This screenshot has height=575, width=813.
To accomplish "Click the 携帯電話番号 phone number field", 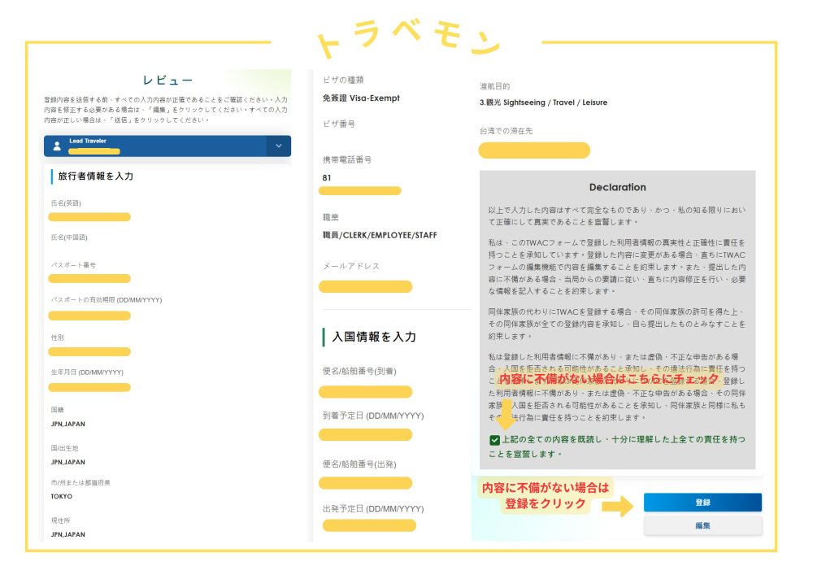I will tap(361, 190).
